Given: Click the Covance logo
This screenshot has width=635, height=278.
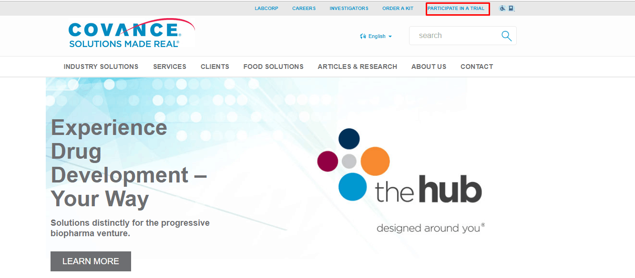Looking at the screenshot, I should pyautogui.click(x=131, y=33).
